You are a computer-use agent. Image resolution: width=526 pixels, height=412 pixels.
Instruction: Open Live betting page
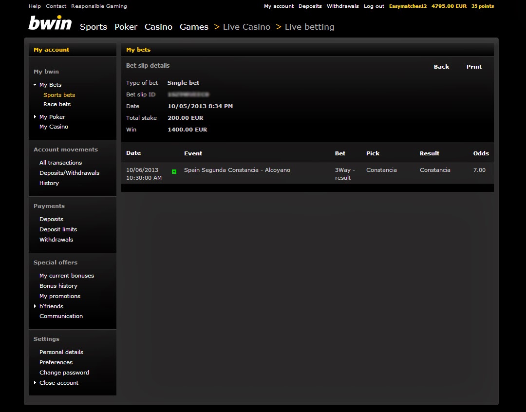(x=309, y=27)
